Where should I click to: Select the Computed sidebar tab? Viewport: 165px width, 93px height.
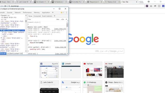coord(37,16)
